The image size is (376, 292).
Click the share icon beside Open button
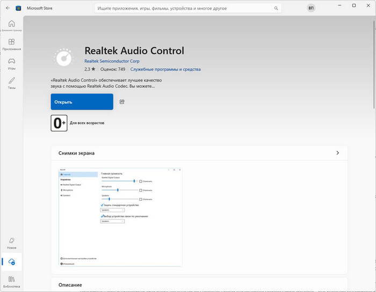122,102
